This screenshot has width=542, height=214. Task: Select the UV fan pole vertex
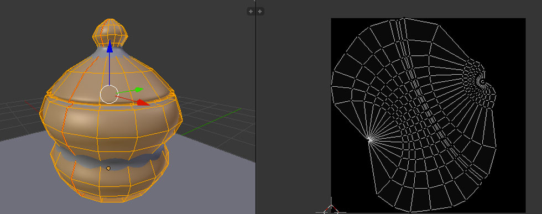369,140
